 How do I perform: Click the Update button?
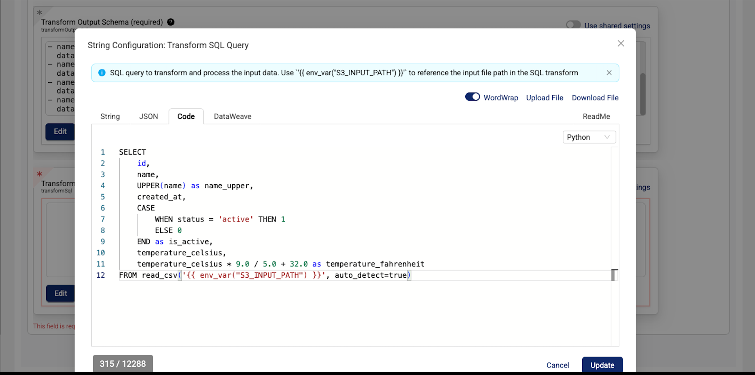coord(602,365)
